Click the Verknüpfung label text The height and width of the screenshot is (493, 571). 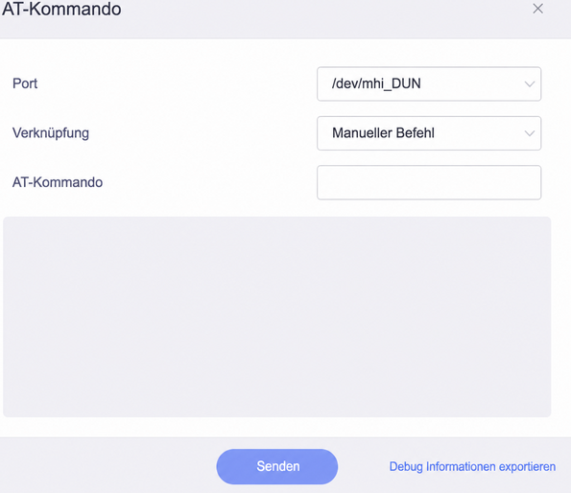tap(51, 132)
